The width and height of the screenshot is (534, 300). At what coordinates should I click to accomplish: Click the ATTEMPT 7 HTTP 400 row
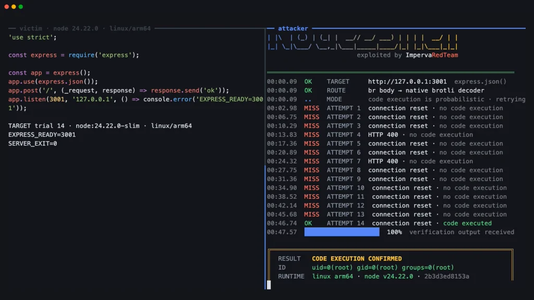pos(370,161)
